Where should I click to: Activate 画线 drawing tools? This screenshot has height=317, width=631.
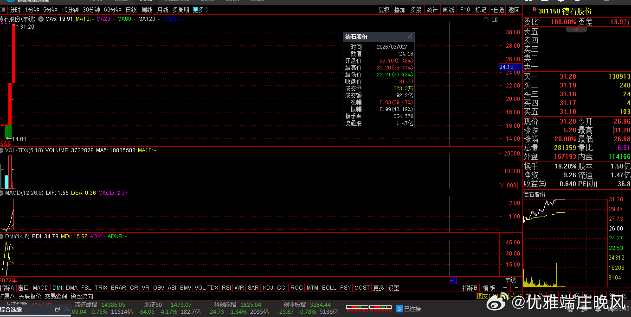pyautogui.click(x=448, y=10)
